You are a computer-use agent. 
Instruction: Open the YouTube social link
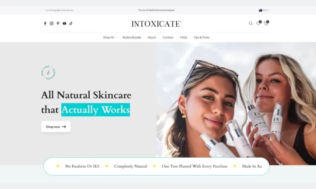point(64,24)
